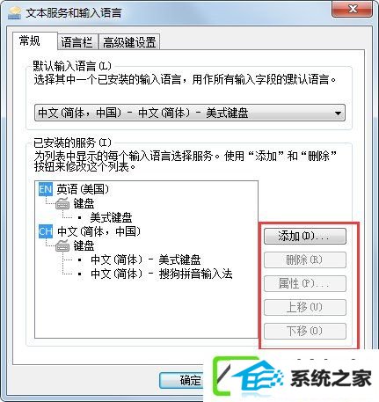379x402 pixels.
Task: Click the EN language badge icon
Action: point(46,189)
